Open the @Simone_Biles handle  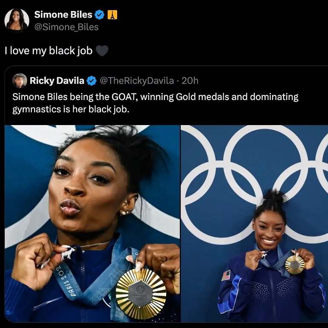[66, 27]
